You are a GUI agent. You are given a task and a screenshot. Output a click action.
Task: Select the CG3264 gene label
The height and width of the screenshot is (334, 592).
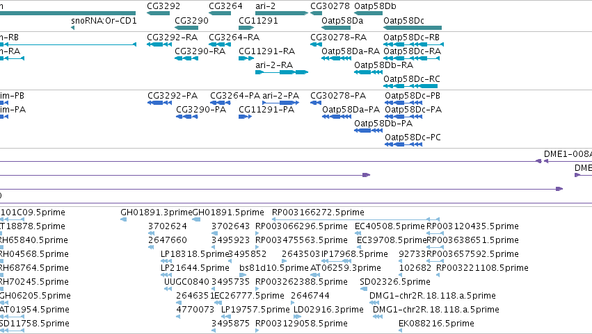225,6
